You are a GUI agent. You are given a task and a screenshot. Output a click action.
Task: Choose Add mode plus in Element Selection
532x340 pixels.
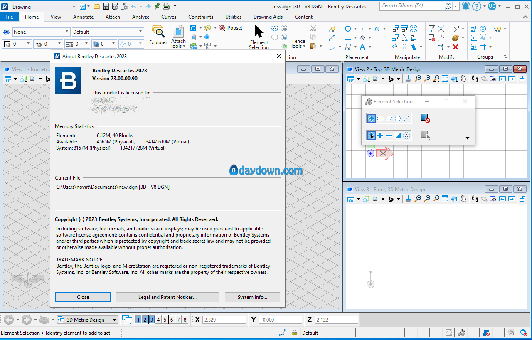click(380, 136)
